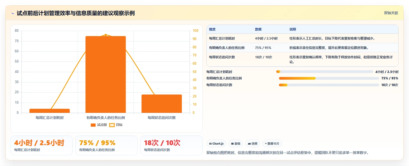The width and height of the screenshot is (409, 166).
Task: Click the footer note starting 双轴组合图
Action: coord(288,153)
